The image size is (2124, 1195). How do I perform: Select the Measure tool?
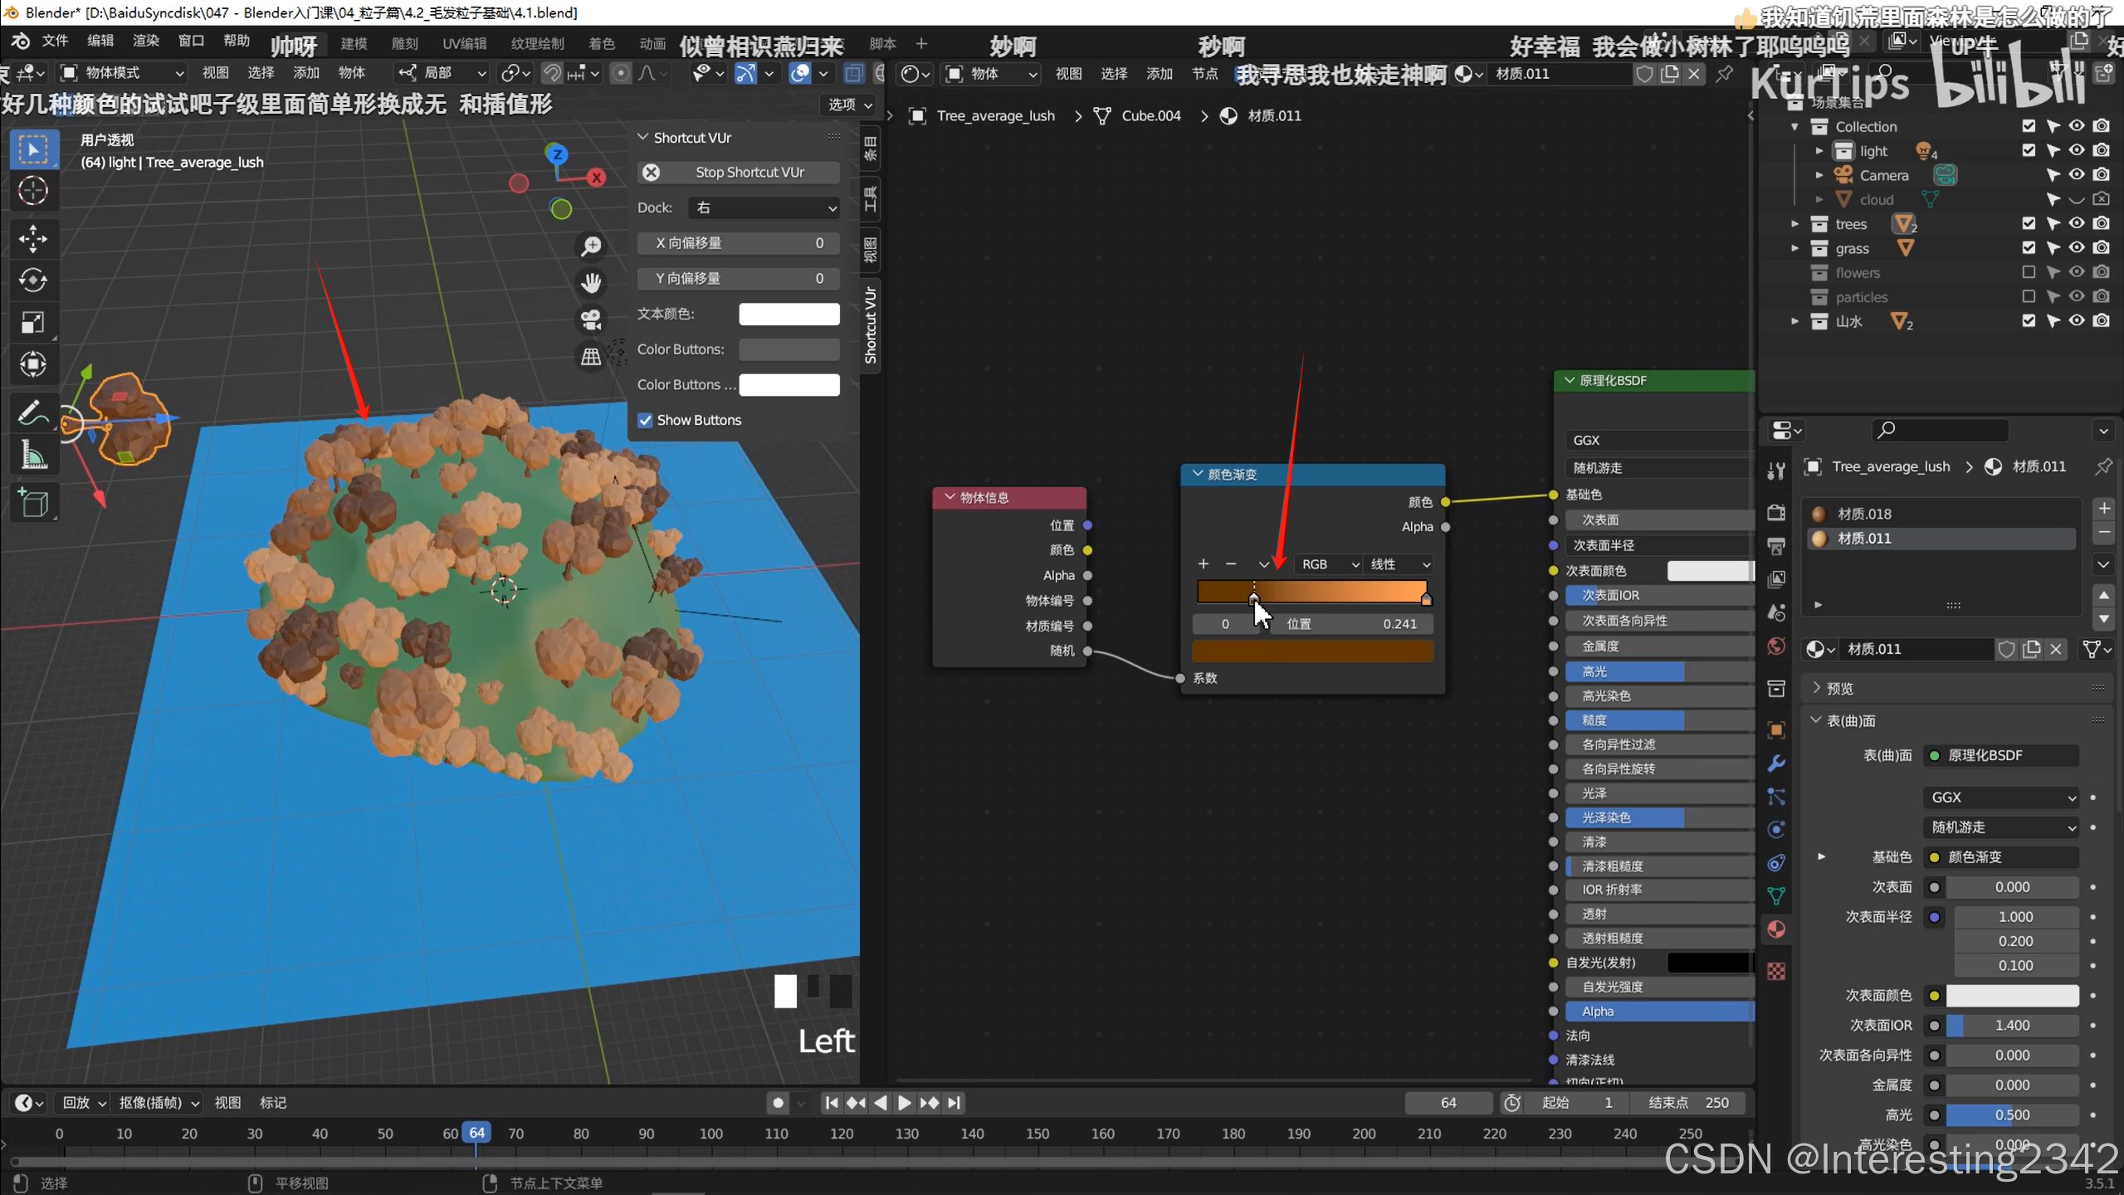[x=33, y=455]
